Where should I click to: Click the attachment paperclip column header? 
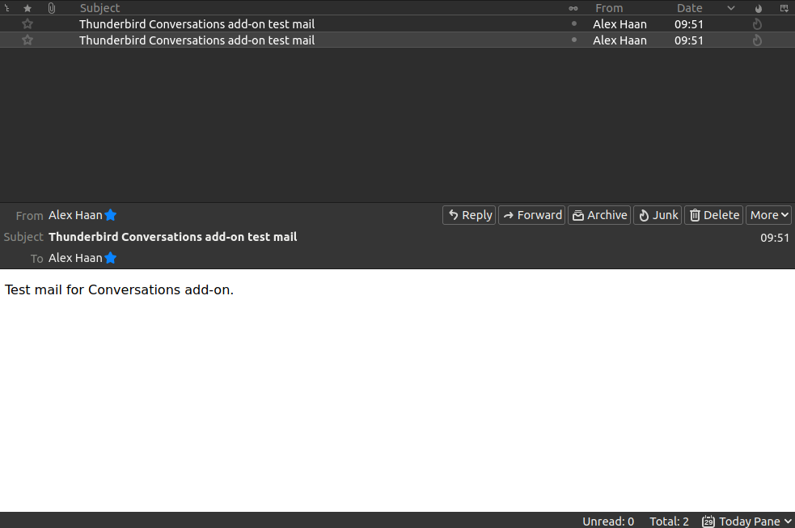pyautogui.click(x=50, y=7)
